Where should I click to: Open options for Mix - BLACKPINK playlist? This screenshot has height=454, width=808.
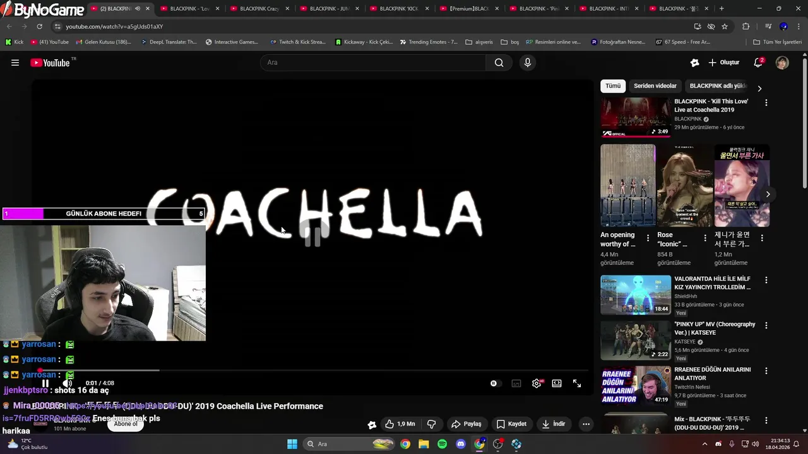[x=766, y=420]
